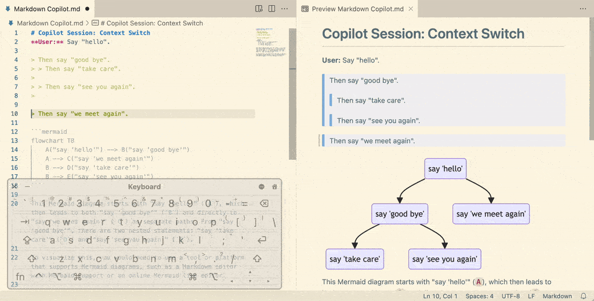Viewport: 594px width, 301px height.
Task: Toggle right option key on Keyboard
Action: [214, 277]
